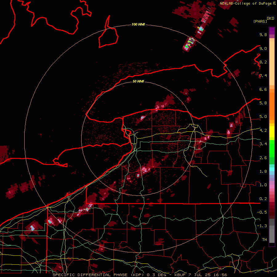Select the 2.6 scale value
The image size is (277, 277).
pos(263,158)
